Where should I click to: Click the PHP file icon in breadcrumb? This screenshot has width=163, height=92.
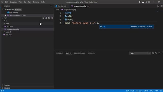pyautogui.click(x=62, y=10)
